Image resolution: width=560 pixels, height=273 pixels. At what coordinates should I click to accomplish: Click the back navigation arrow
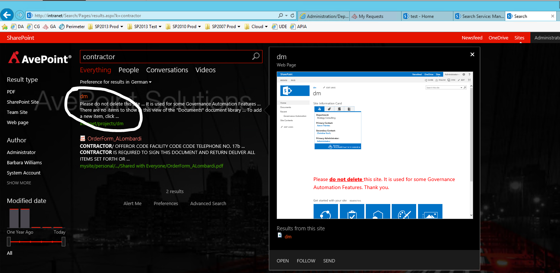[7, 15]
